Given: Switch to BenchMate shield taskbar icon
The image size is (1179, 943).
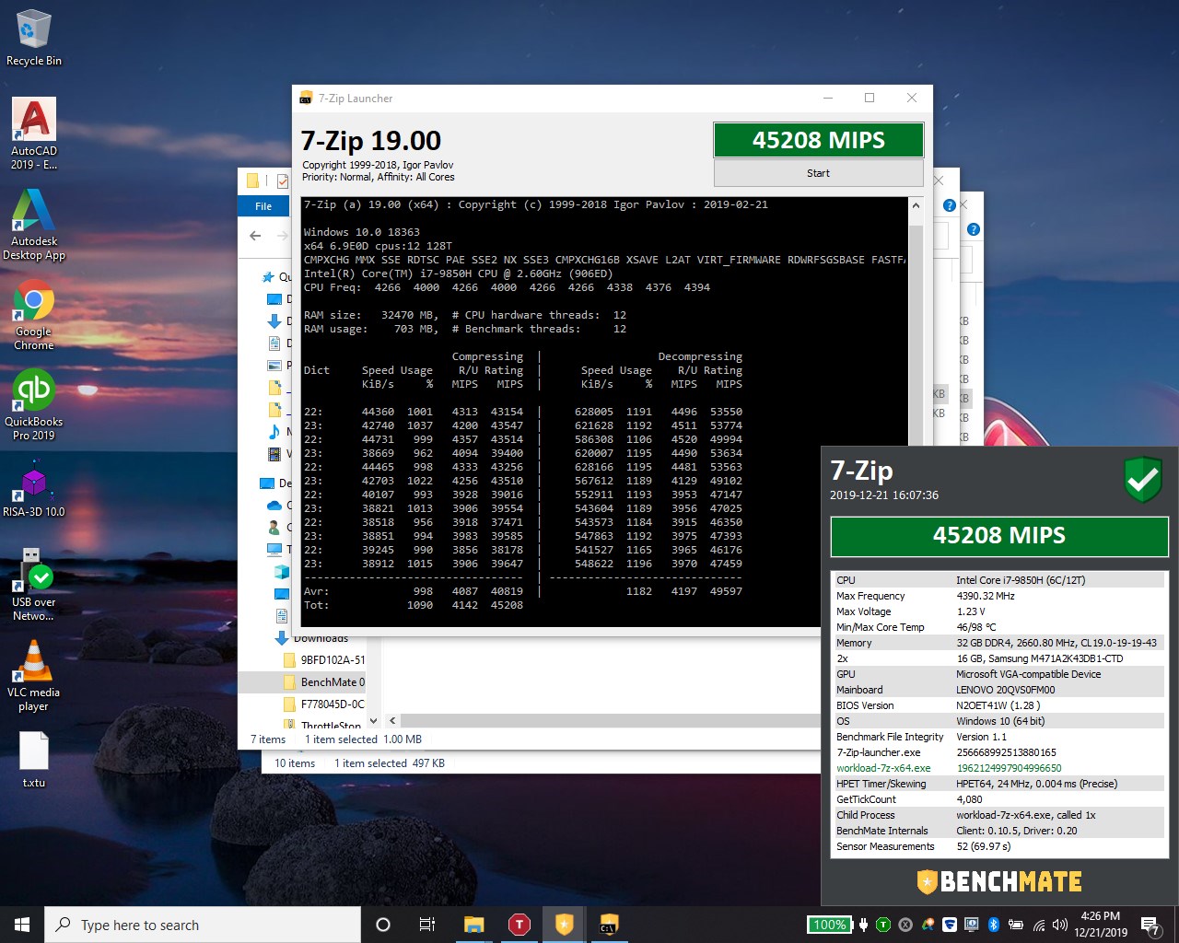Looking at the screenshot, I should [x=565, y=925].
